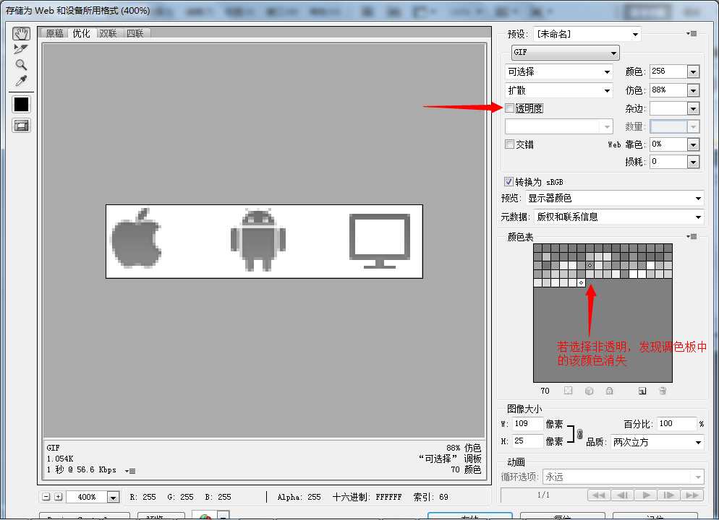Jump to last animation frame
Image resolution: width=719 pixels, height=520 pixels.
tap(692, 495)
